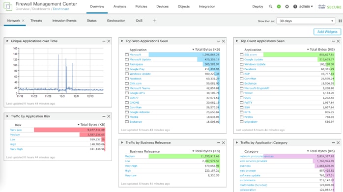Open the help question mark icon
This screenshot has width=343, height=192.
(295, 6)
